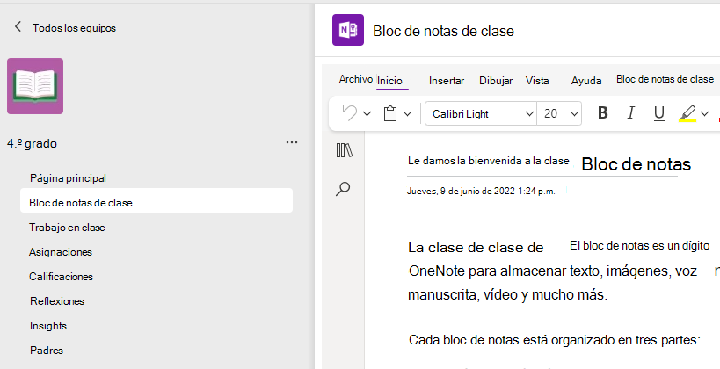Toggle bold formatting
This screenshot has height=369, width=720.
tap(603, 113)
